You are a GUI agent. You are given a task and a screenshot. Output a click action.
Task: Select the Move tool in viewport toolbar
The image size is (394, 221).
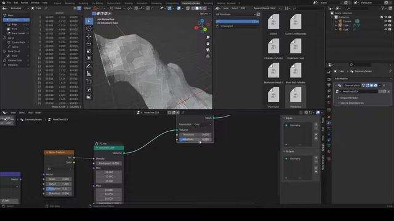click(x=89, y=37)
